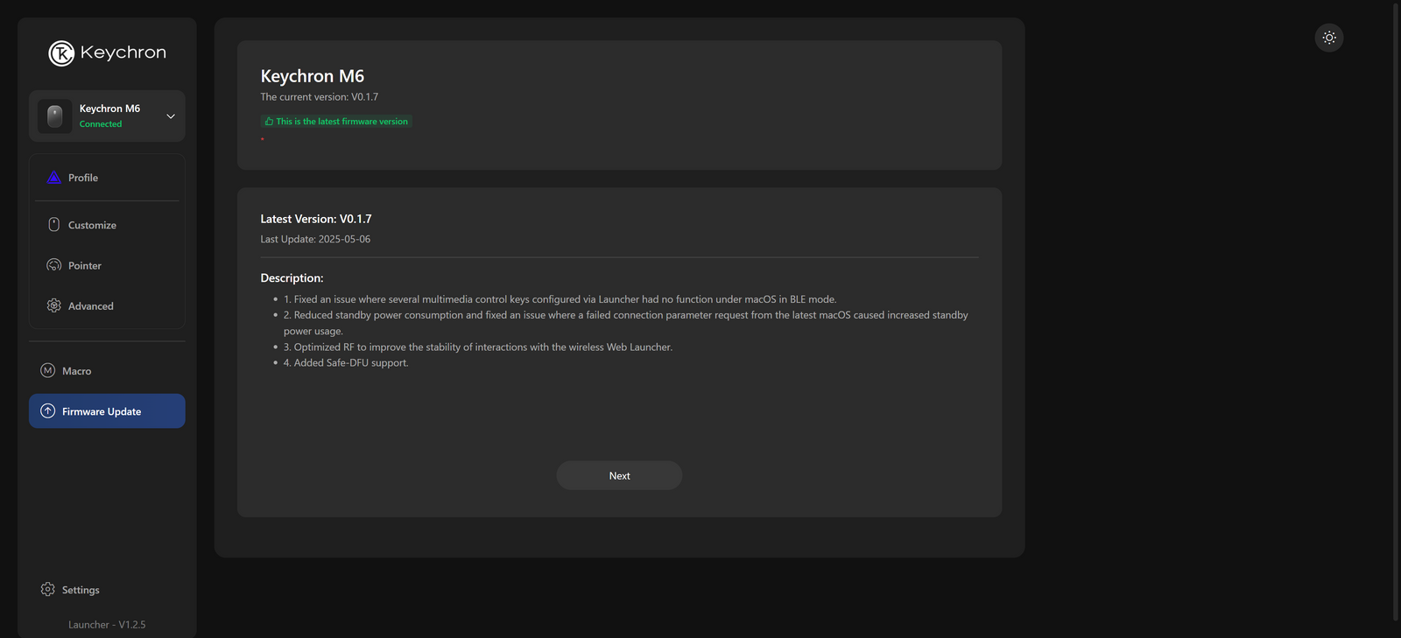Click the Settings gear icon
The image size is (1401, 638).
point(48,589)
